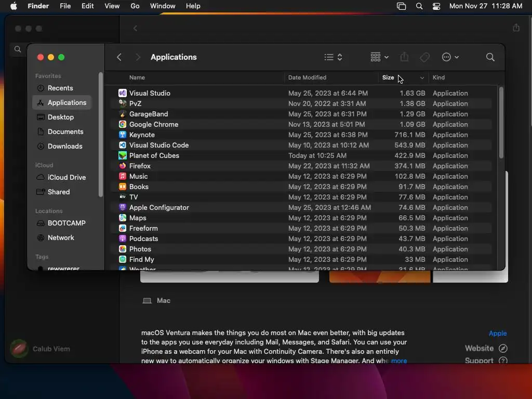532x399 pixels.
Task: Click the Keynote app icon
Action: point(123,135)
